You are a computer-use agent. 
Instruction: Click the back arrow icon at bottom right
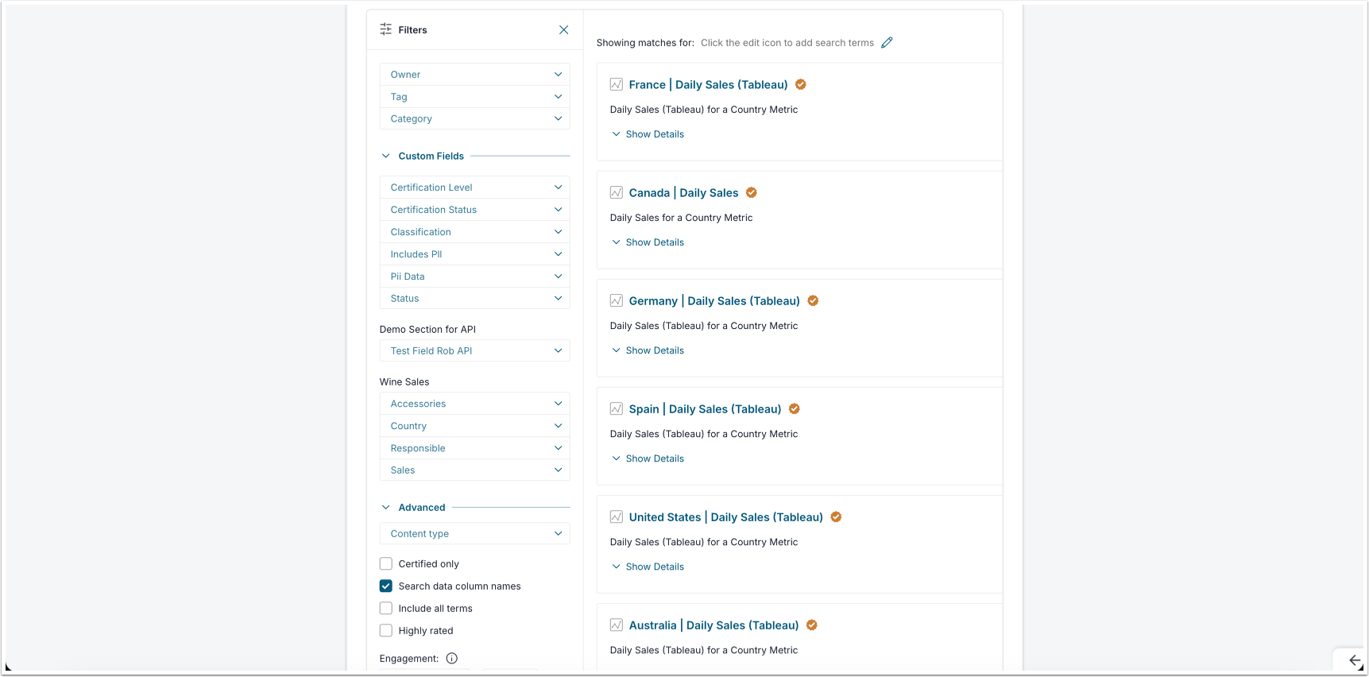click(1355, 660)
